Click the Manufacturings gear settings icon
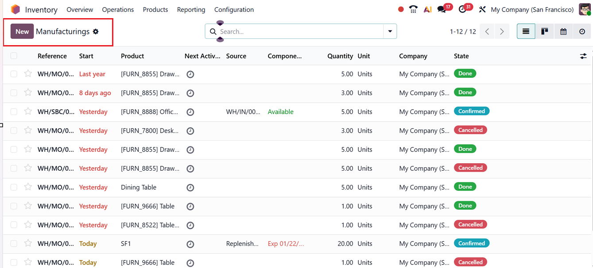Image resolution: width=593 pixels, height=268 pixels. 96,31
